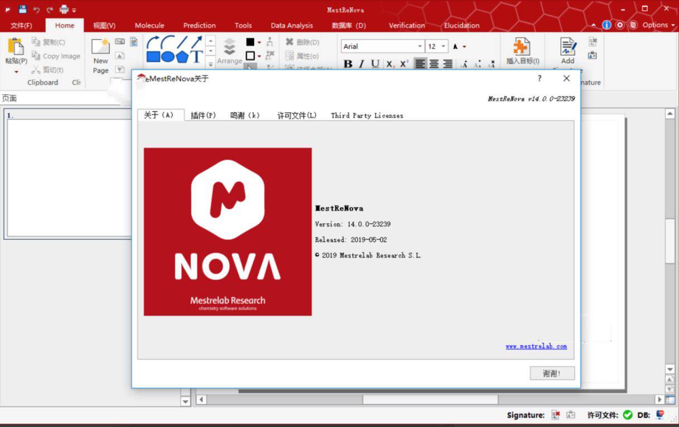
Task: Toggle Bold formatting
Action: 348,64
